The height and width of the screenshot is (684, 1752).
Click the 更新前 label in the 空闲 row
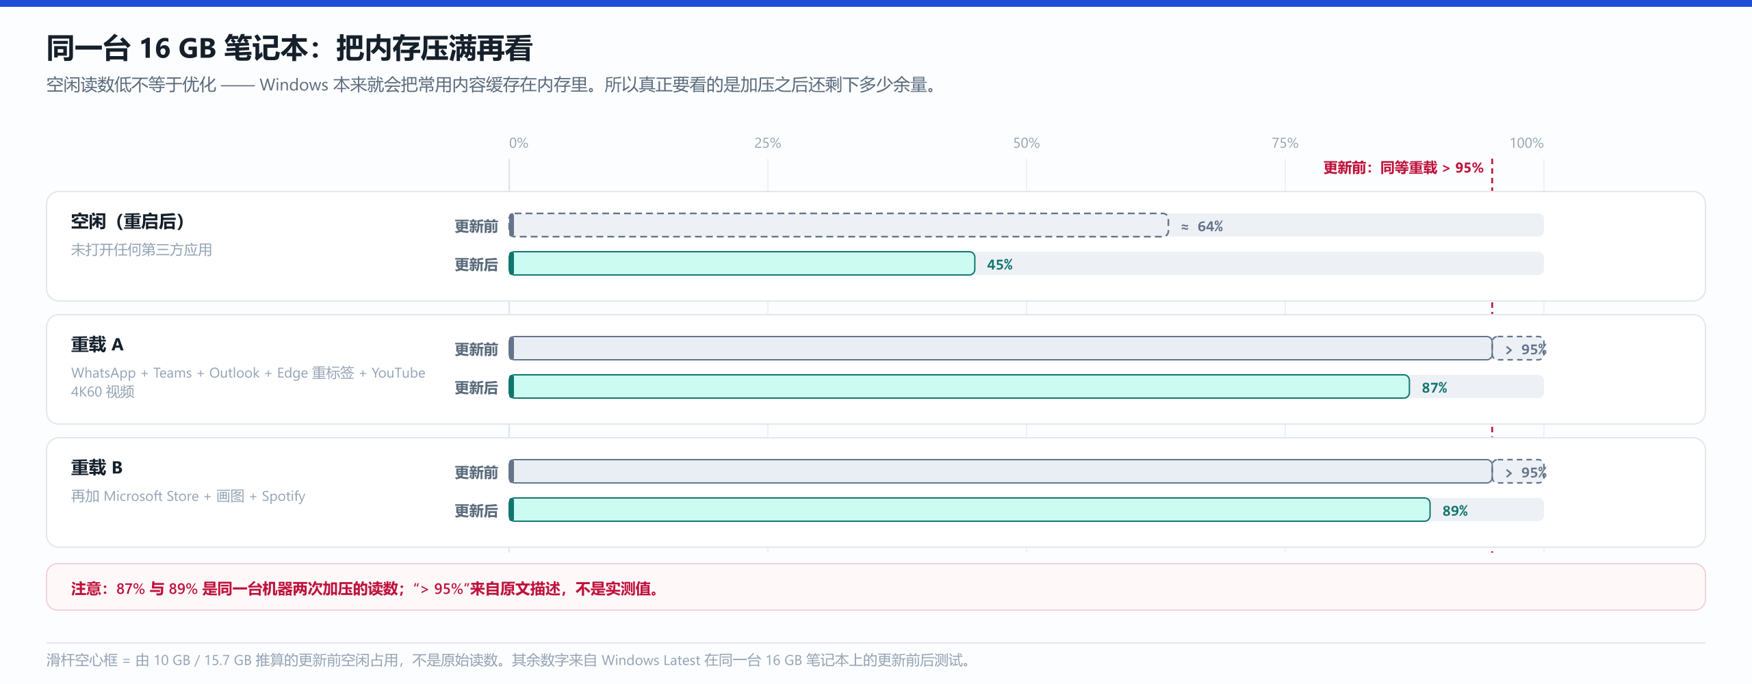[476, 226]
